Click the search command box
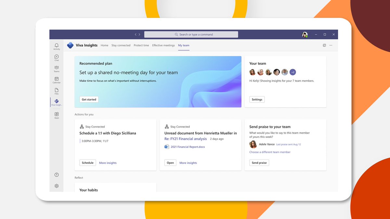This screenshot has width=390, height=219. point(191,34)
